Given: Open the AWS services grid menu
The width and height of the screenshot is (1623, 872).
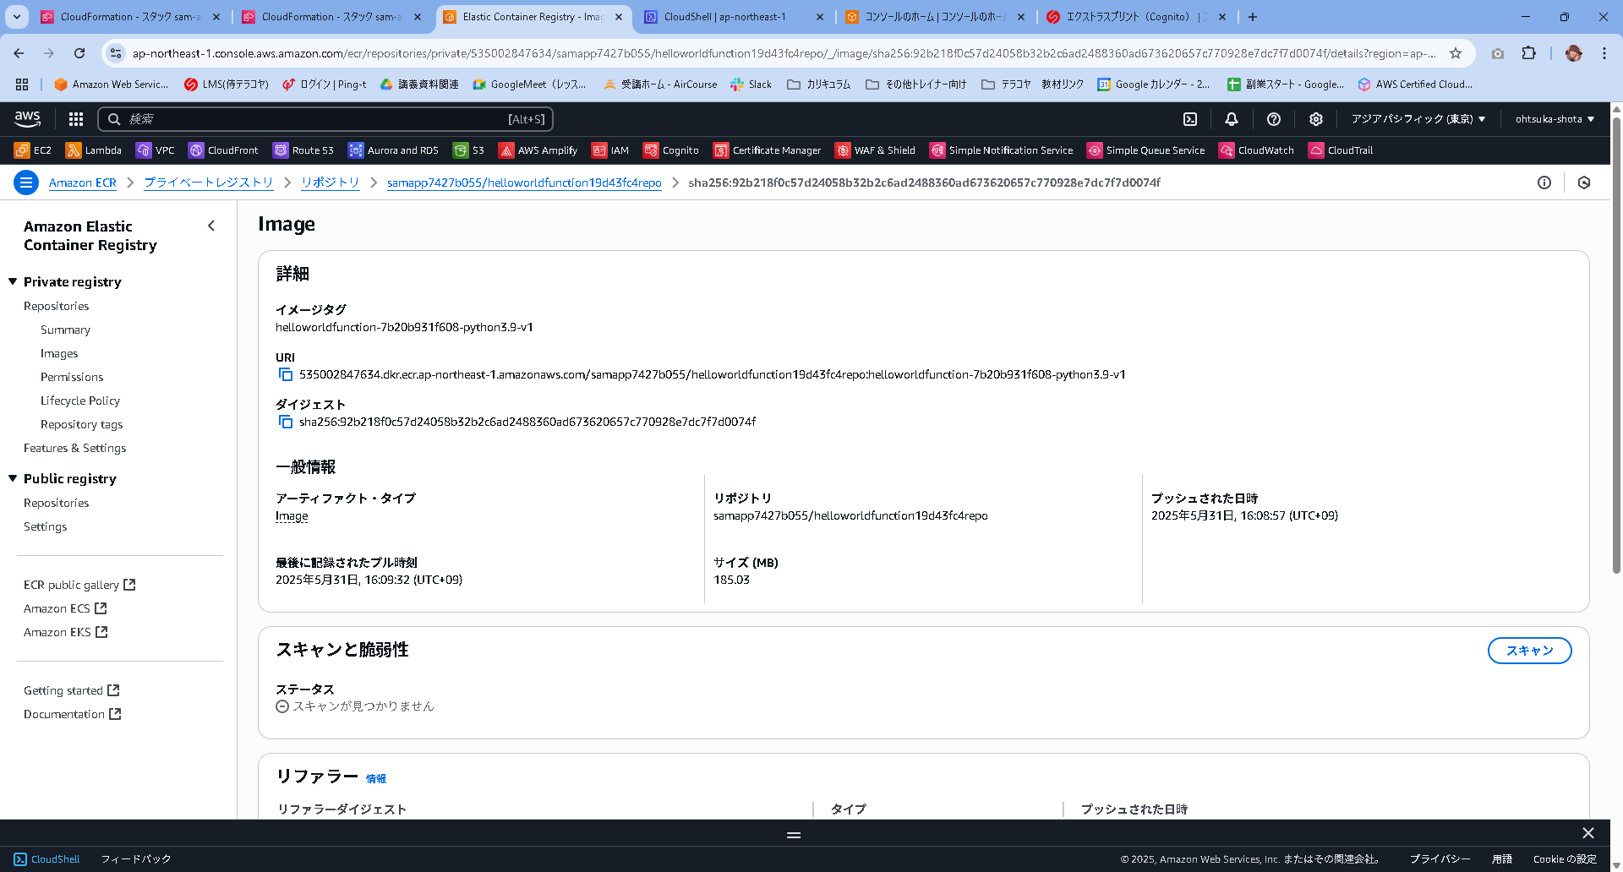Looking at the screenshot, I should click(x=76, y=119).
